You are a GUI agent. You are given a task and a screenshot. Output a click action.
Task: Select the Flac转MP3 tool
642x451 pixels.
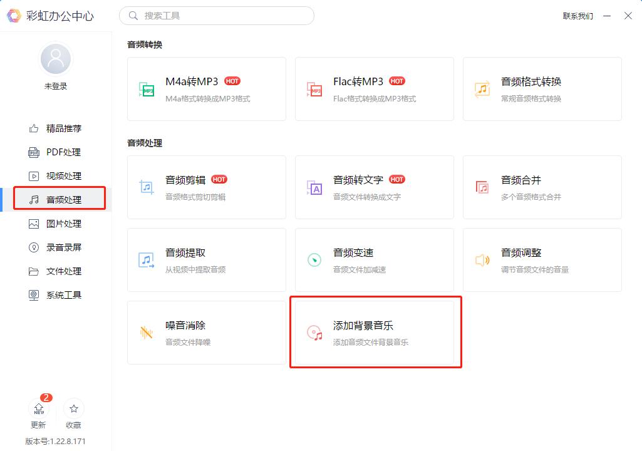tap(374, 88)
